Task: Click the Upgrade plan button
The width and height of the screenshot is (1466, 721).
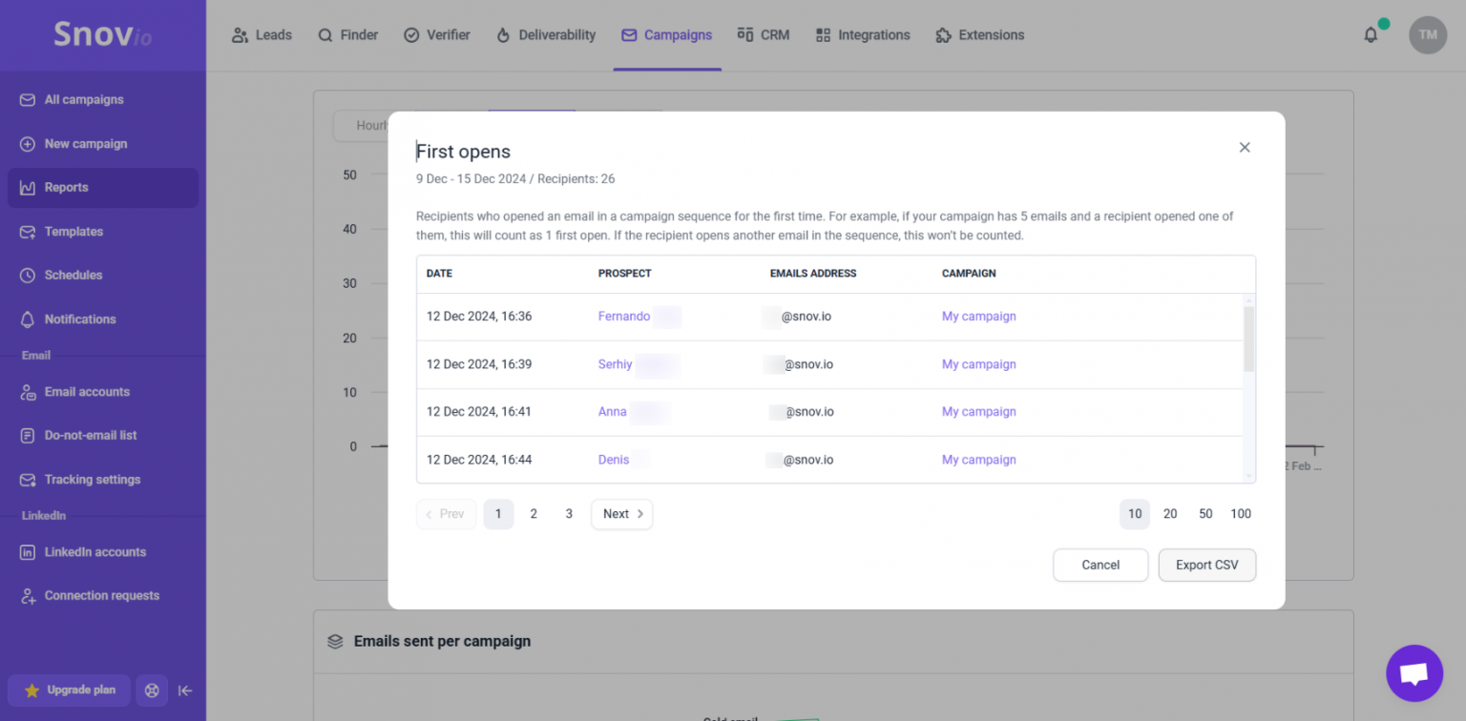Action: point(69,690)
